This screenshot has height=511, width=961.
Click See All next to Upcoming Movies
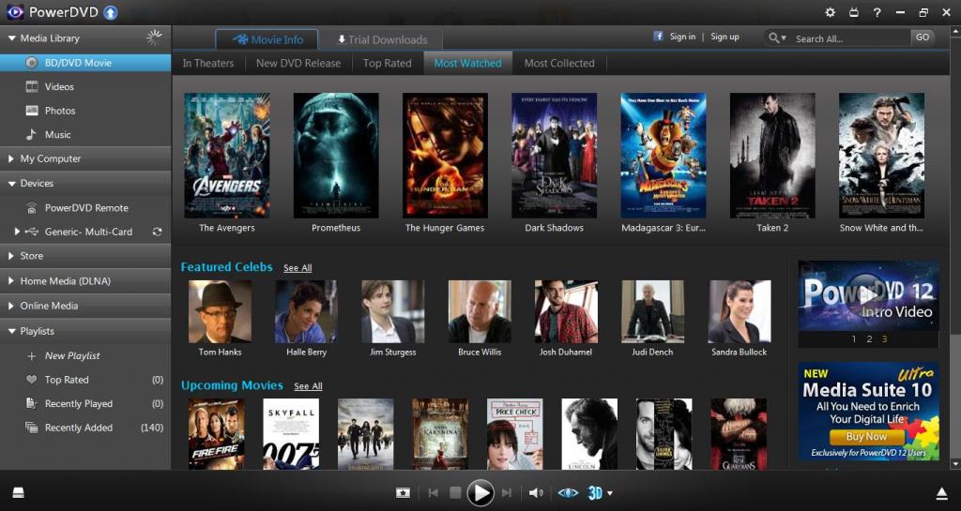point(308,386)
